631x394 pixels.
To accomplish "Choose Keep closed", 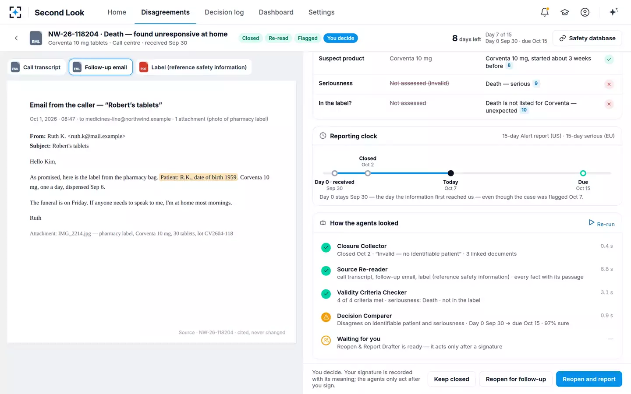I will 451,379.
